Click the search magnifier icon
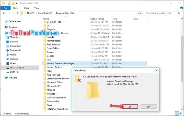This screenshot has height=116, width=184. point(179,13)
